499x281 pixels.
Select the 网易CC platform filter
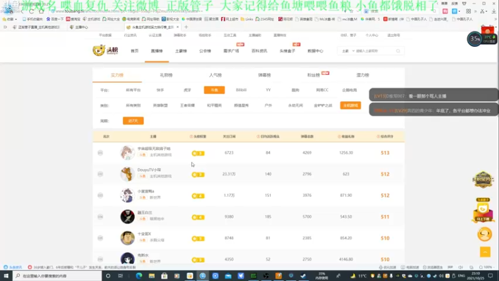(x=322, y=90)
